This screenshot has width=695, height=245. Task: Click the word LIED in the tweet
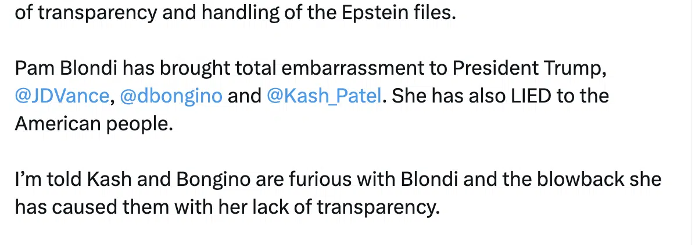(x=532, y=96)
